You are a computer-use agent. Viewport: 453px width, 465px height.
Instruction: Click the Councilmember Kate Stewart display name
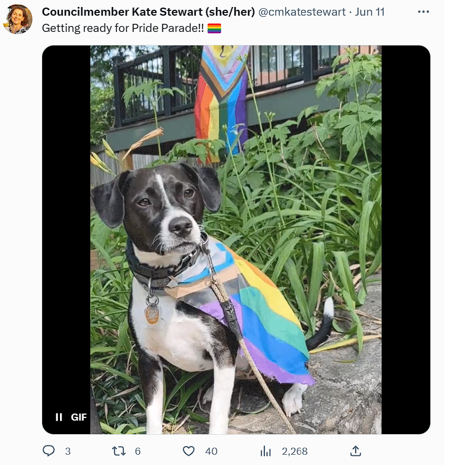pyautogui.click(x=148, y=12)
